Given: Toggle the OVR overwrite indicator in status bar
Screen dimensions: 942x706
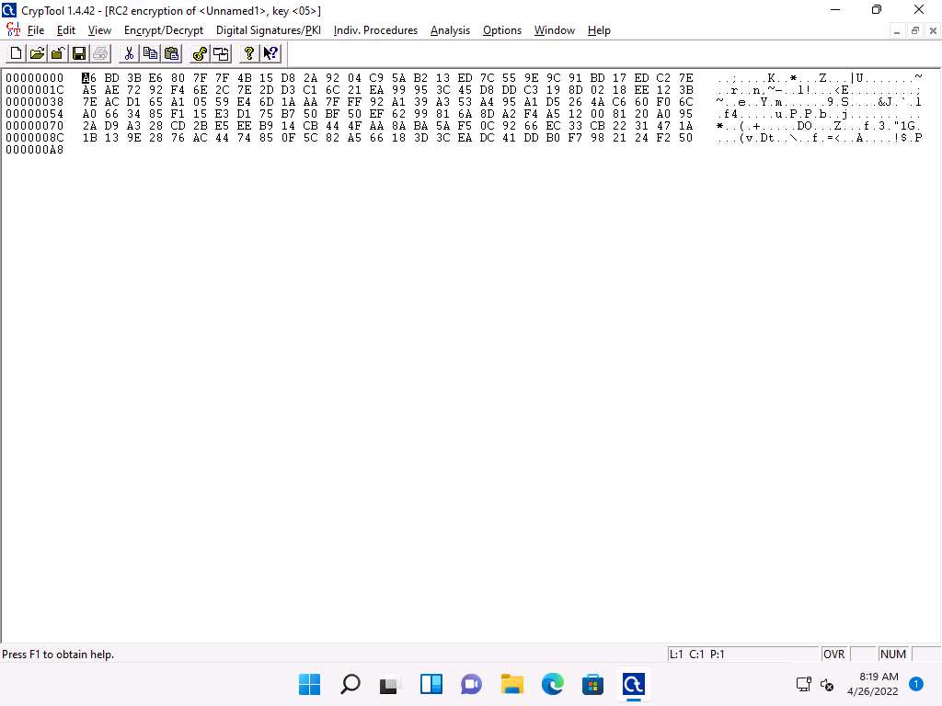Looking at the screenshot, I should click(834, 655).
